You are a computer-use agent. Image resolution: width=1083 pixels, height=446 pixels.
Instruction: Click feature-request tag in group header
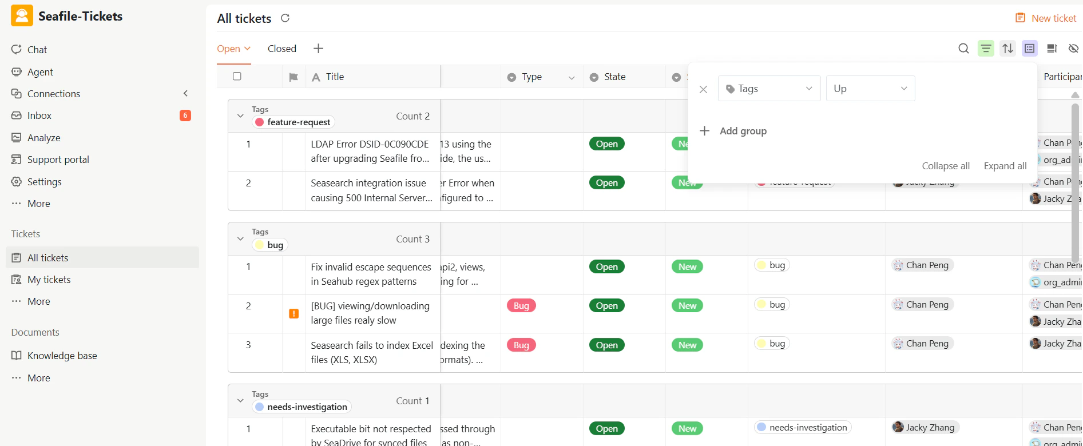(293, 122)
